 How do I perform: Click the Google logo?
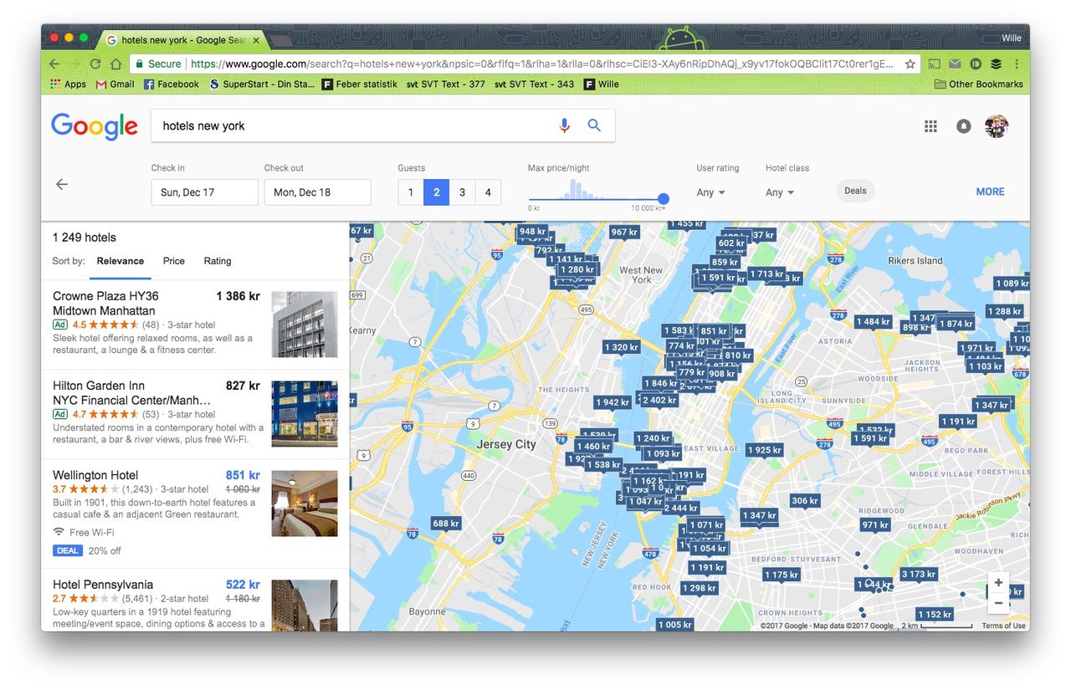95,126
